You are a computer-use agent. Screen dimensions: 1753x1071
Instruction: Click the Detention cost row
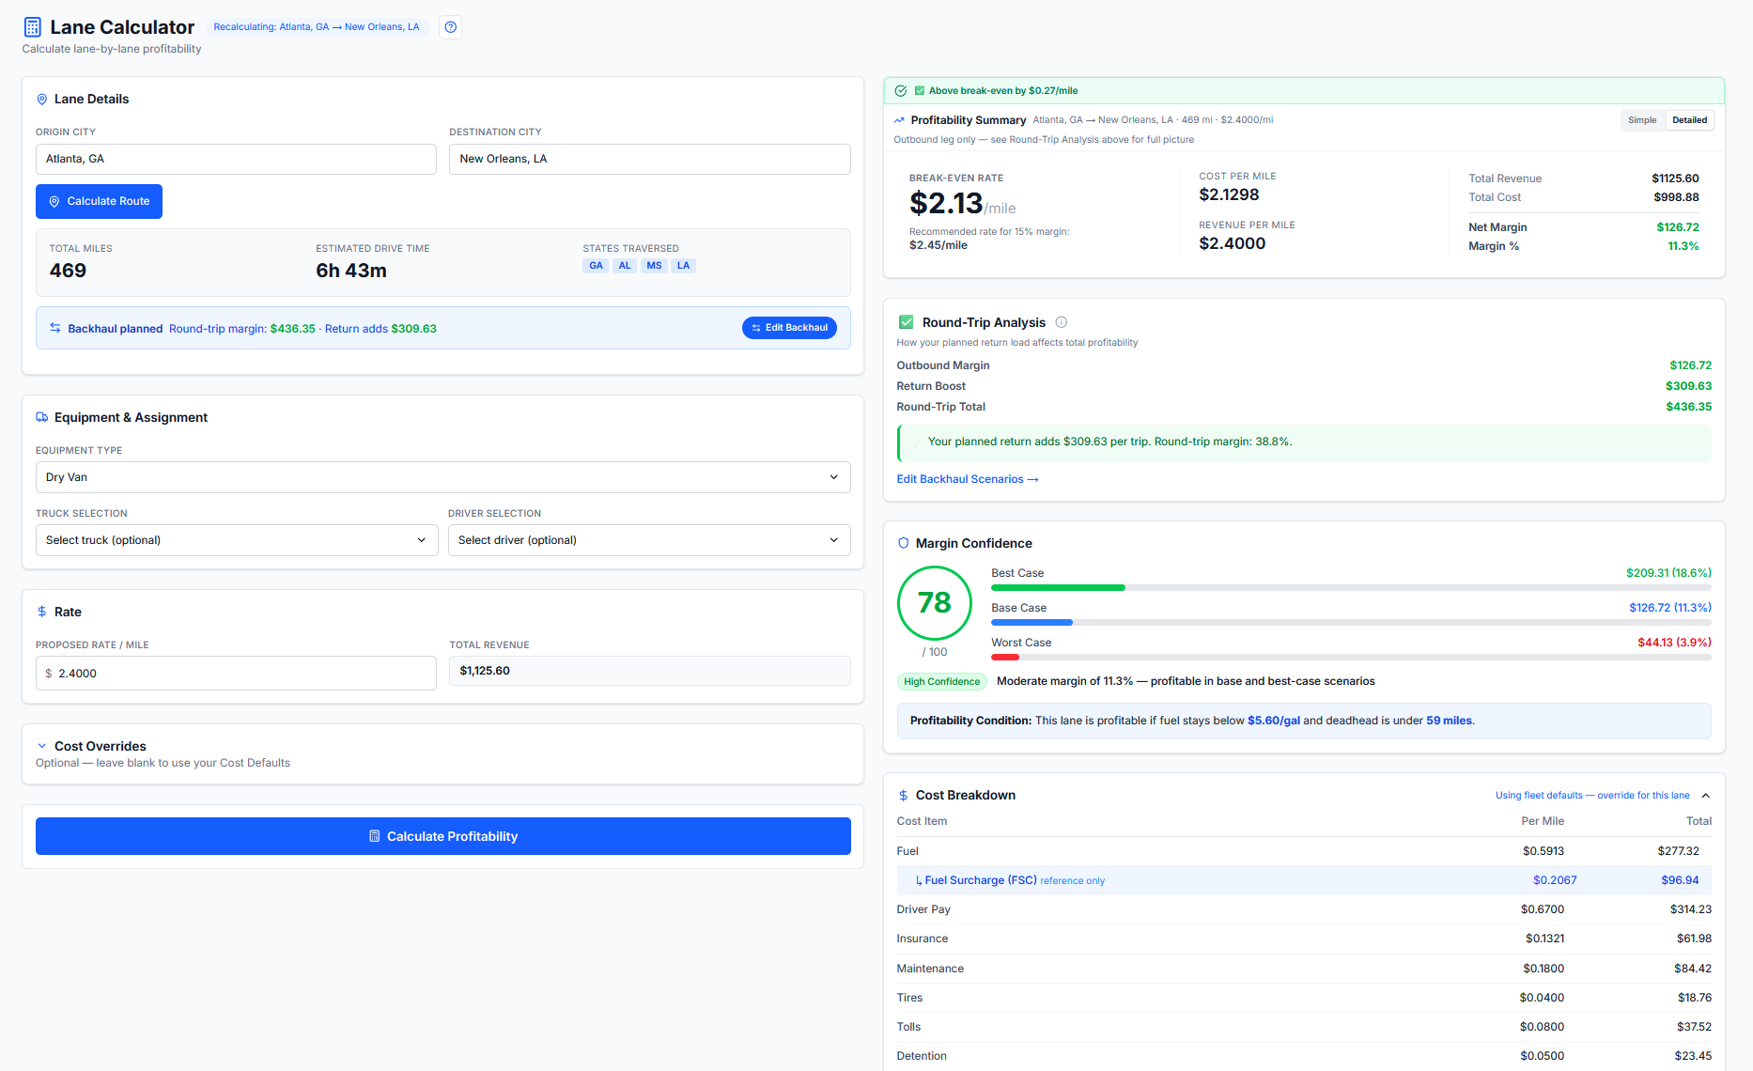click(1304, 1056)
